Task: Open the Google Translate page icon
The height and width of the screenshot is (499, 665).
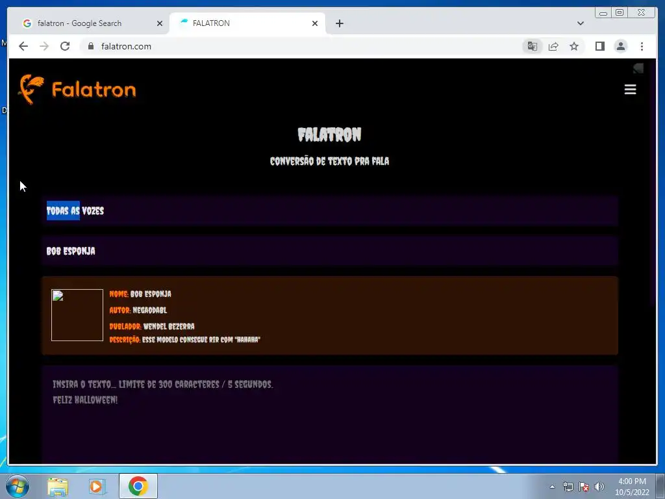Action: pyautogui.click(x=533, y=46)
